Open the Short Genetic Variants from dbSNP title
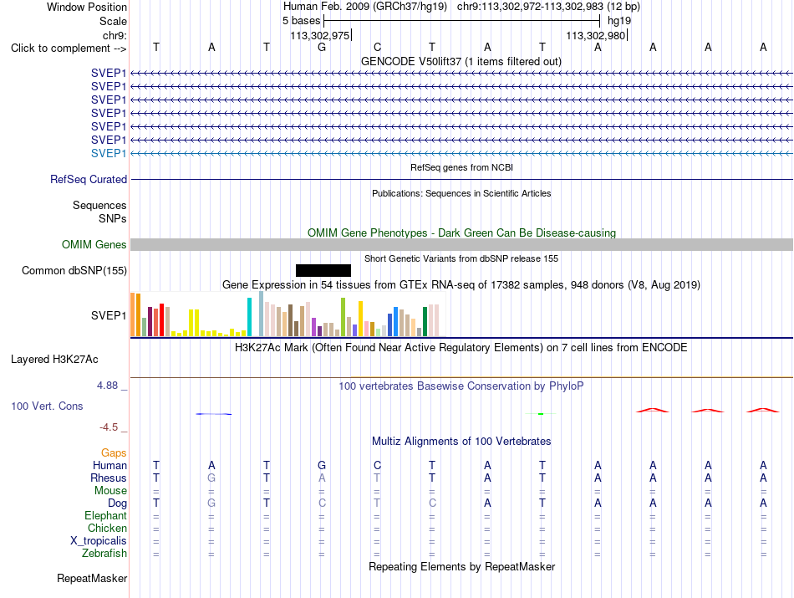The height and width of the screenshot is (598, 794). [461, 258]
